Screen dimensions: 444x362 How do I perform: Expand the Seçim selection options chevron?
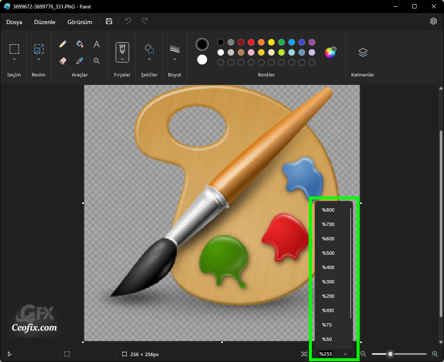(x=14, y=59)
